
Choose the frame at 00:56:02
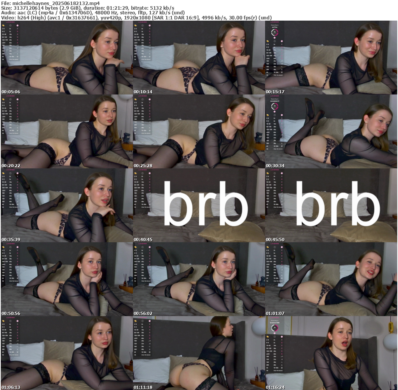pos(199,279)
